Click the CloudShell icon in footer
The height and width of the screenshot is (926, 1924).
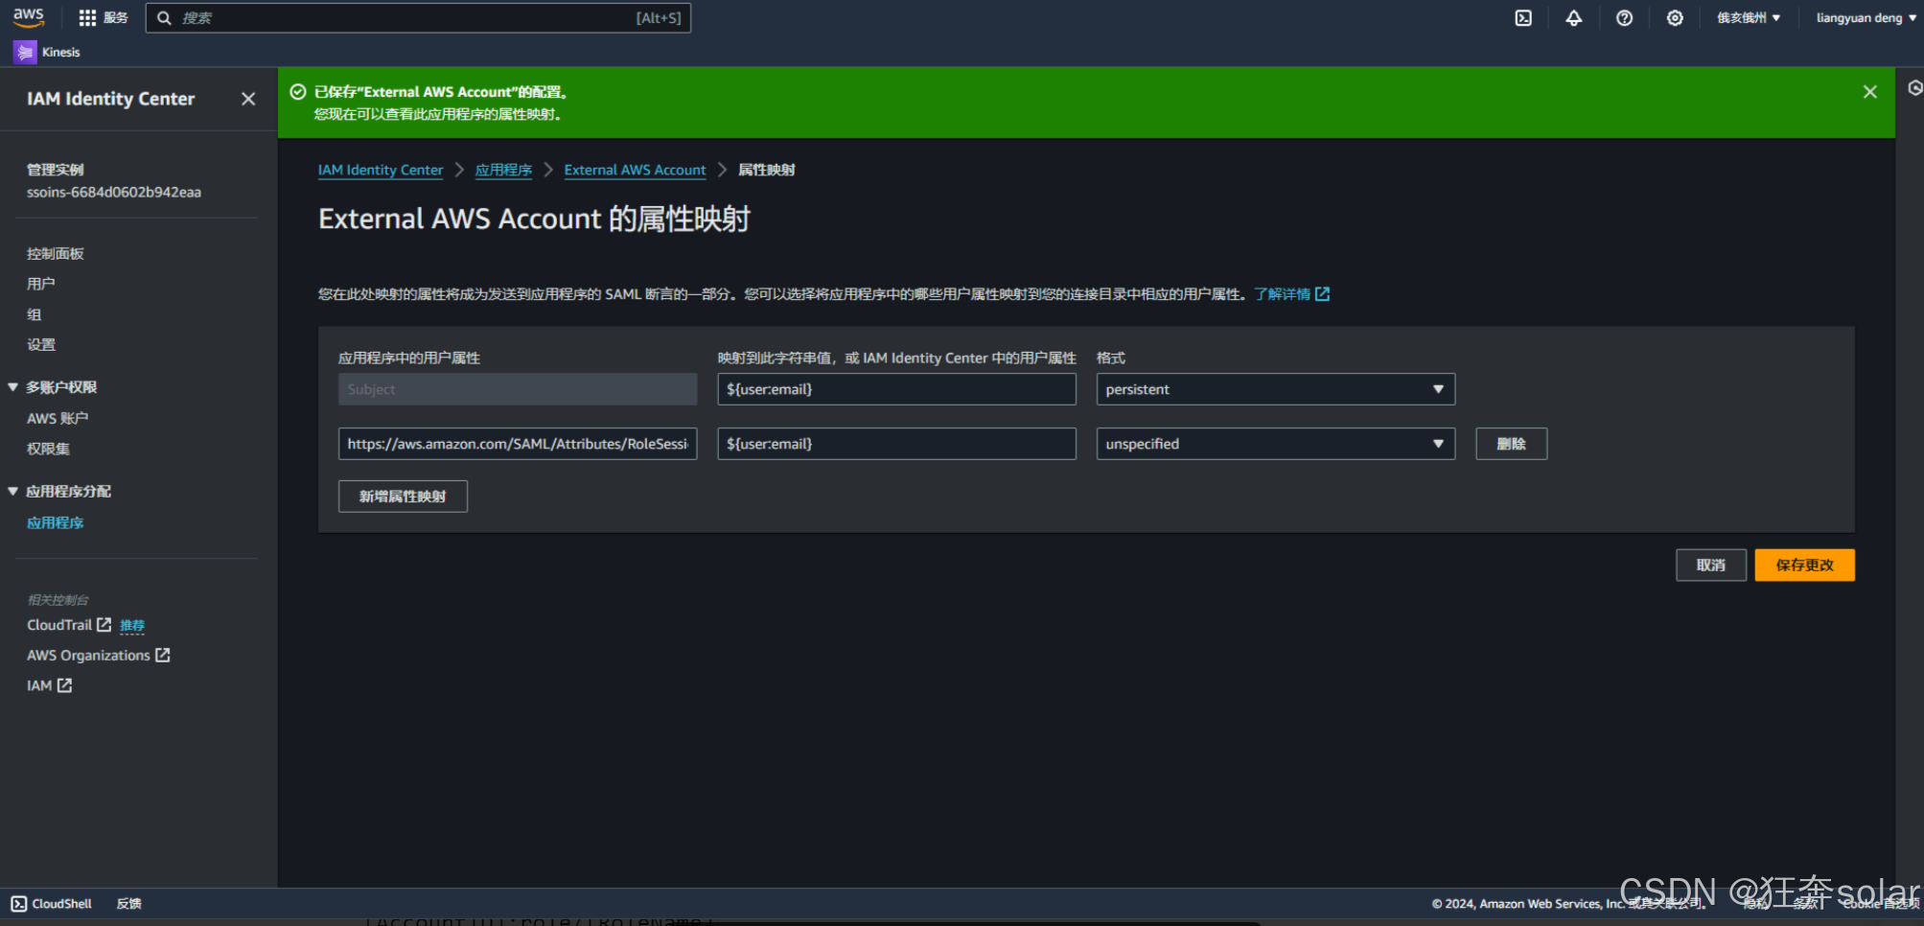[18, 904]
